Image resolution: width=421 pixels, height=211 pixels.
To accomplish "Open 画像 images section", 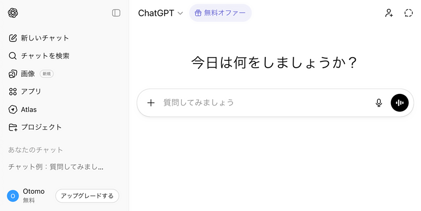I will [x=28, y=73].
